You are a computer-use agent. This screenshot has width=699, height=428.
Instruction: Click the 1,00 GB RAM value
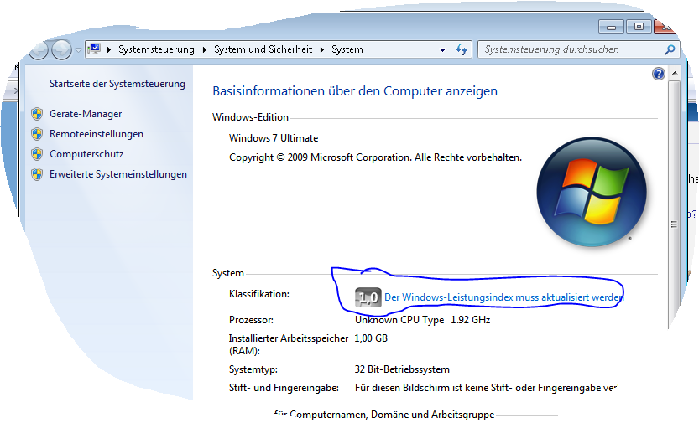pyautogui.click(x=371, y=338)
